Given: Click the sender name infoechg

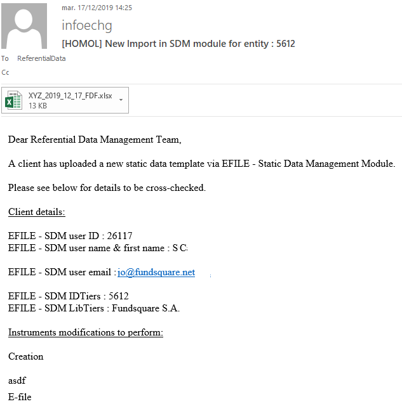Looking at the screenshot, I should [87, 25].
